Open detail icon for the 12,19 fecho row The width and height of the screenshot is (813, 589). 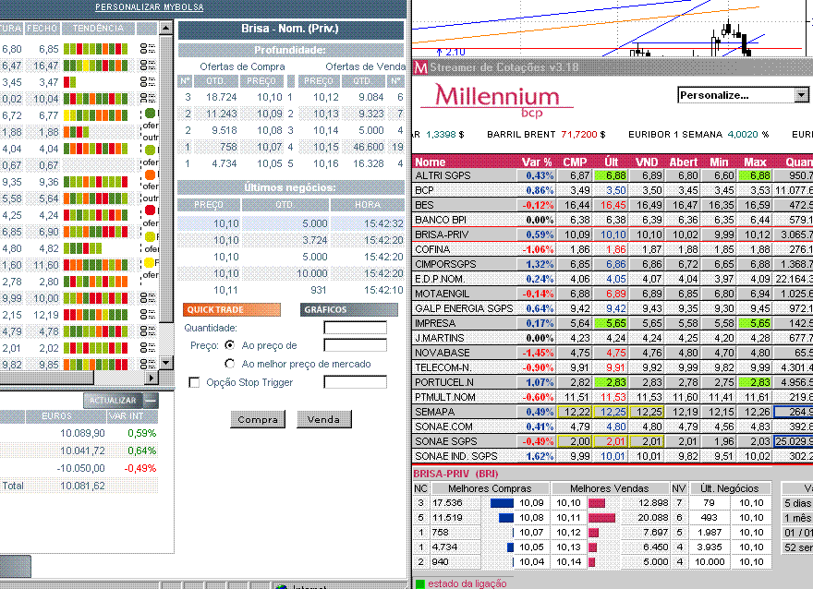(x=148, y=315)
